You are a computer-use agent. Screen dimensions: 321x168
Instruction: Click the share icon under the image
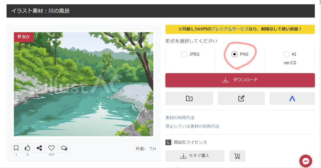39,148
